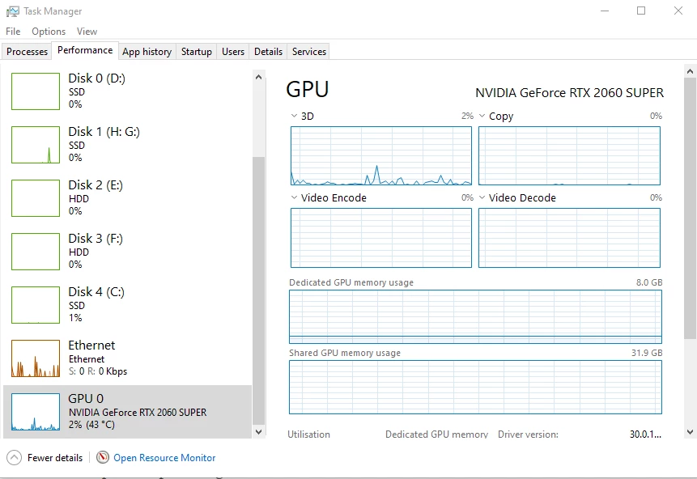Click the Video Encode graph

381,238
